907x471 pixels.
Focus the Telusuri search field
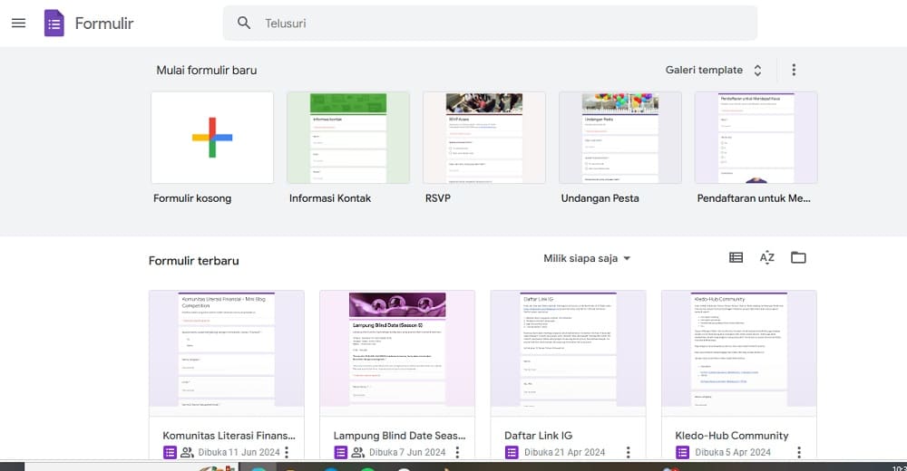490,24
